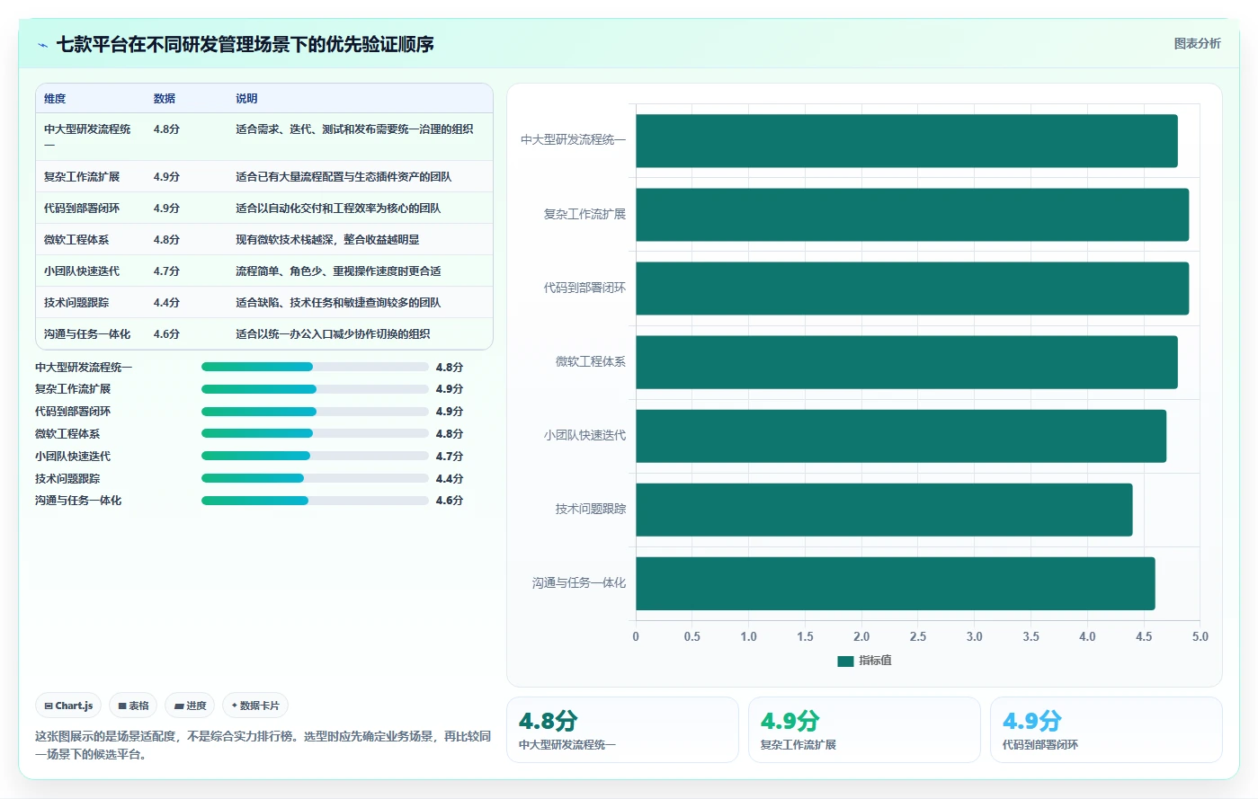Click the 4.7分 value in table

166,271
